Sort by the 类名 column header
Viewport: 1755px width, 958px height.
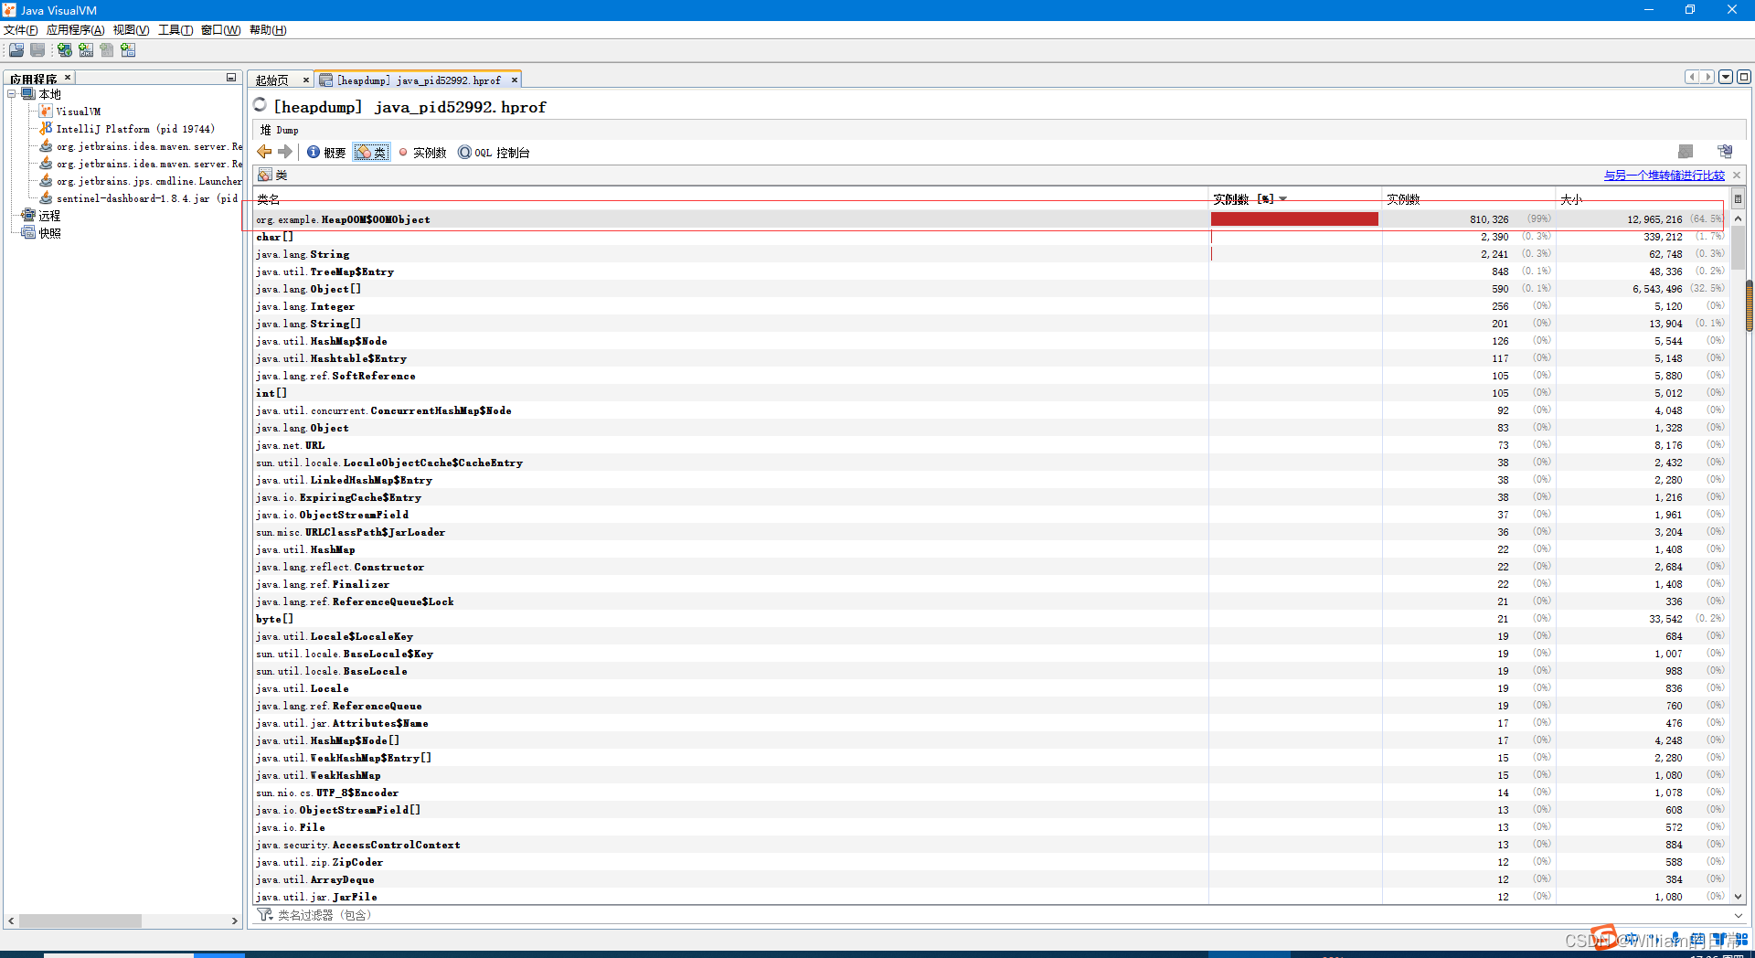coord(731,199)
